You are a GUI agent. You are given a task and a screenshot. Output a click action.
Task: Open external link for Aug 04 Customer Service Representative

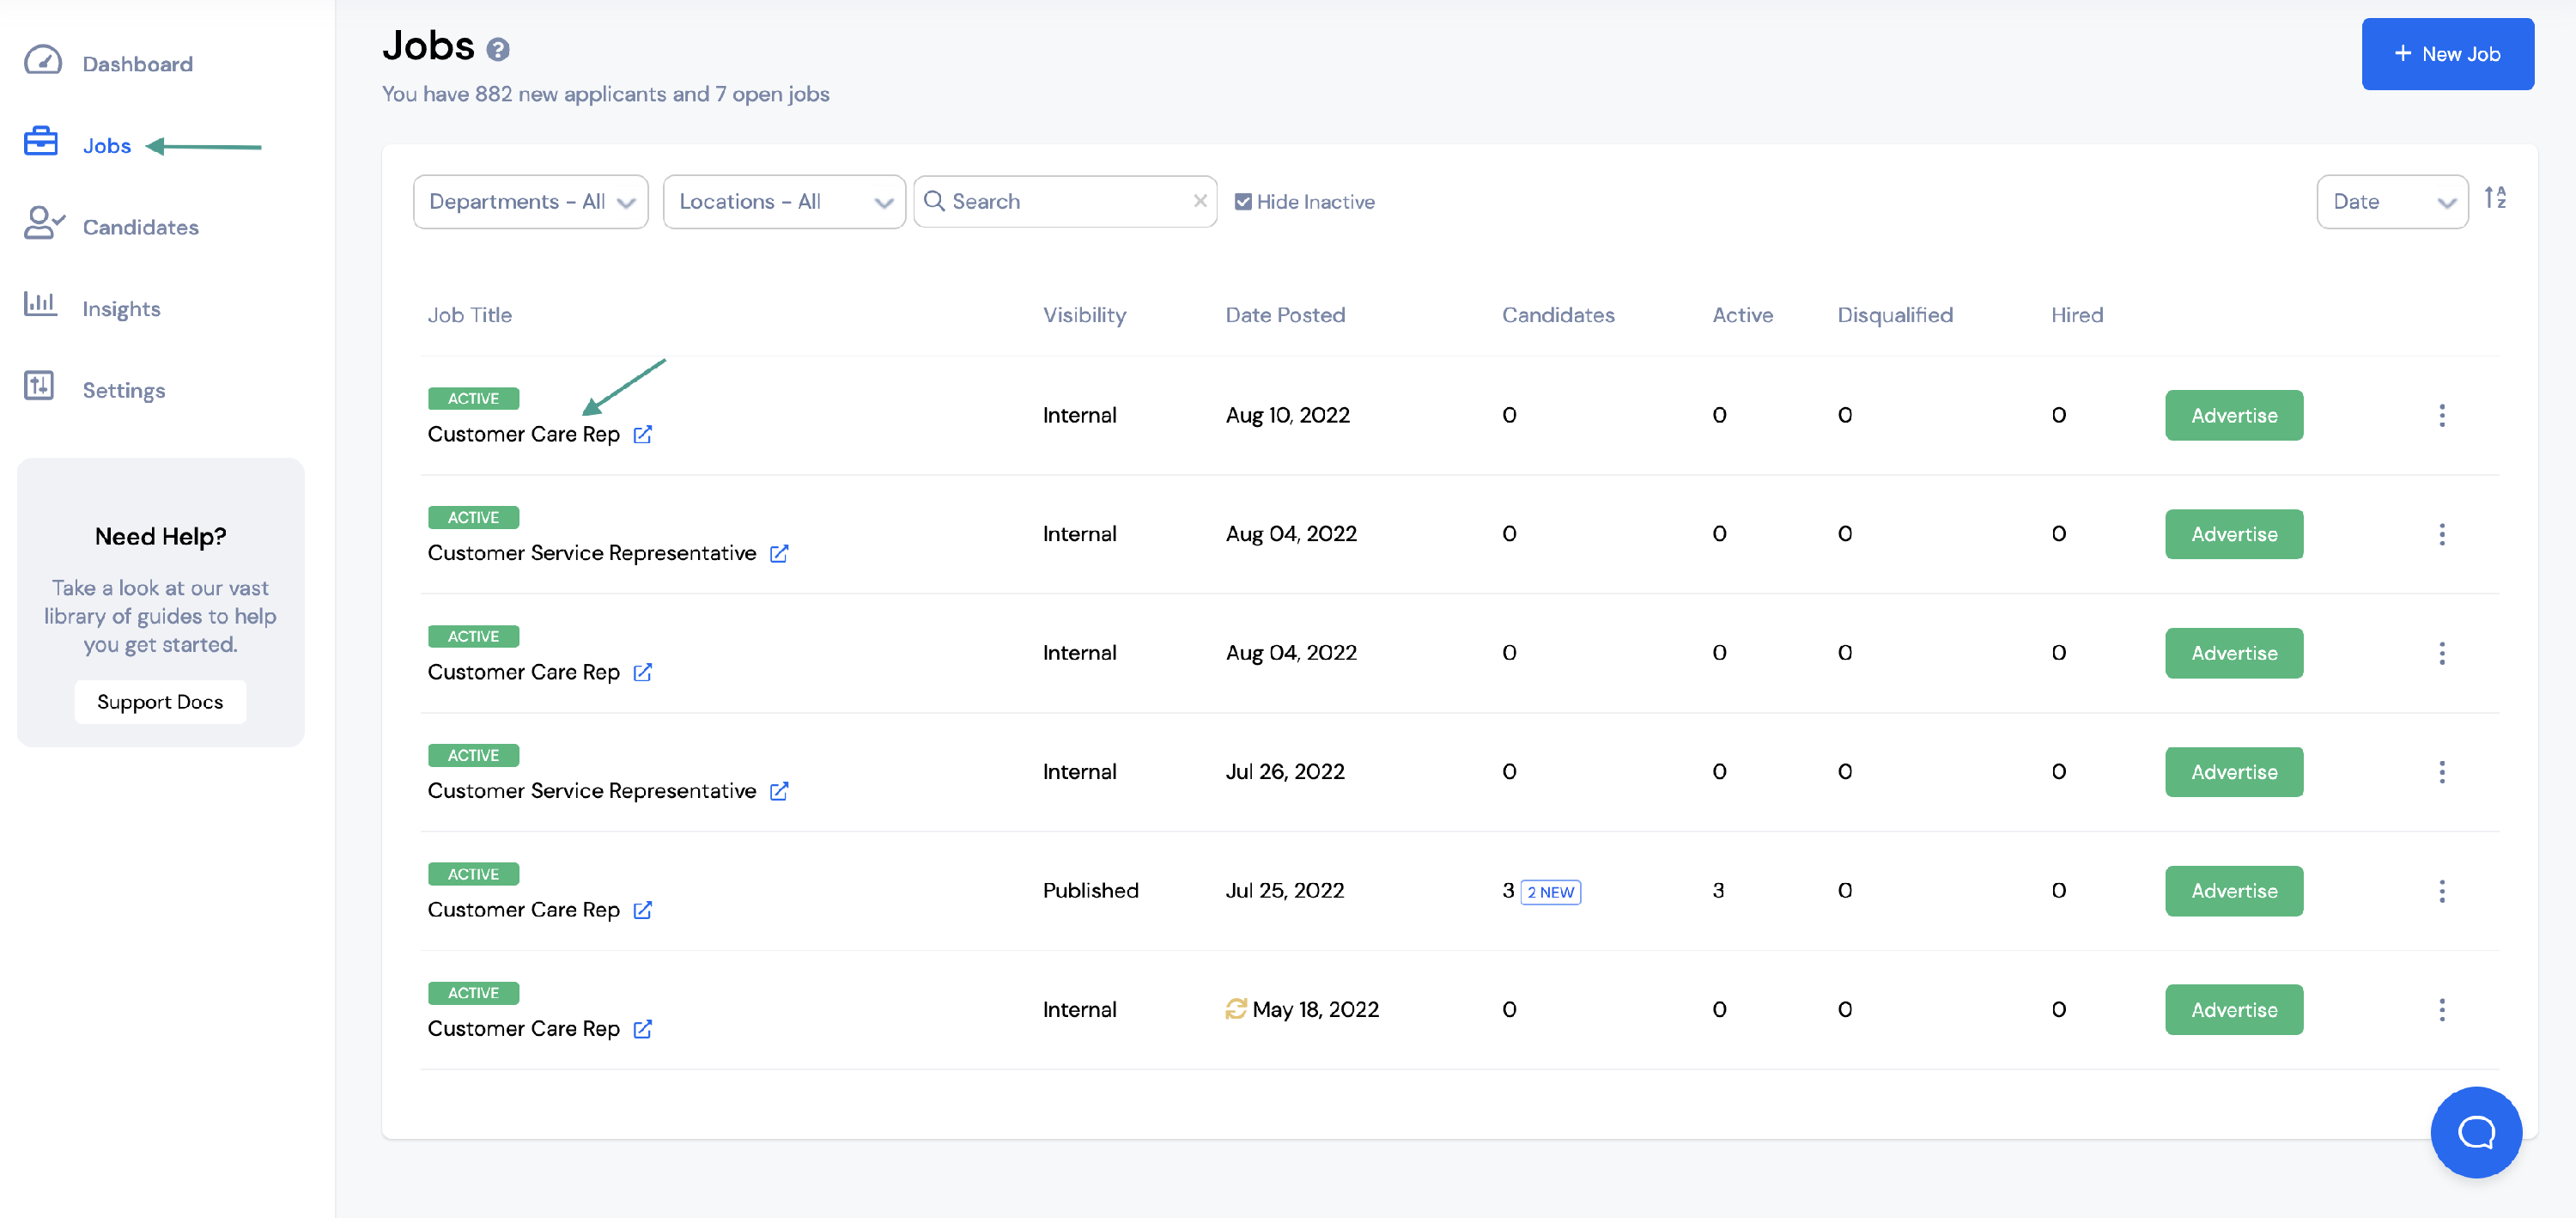coord(780,554)
